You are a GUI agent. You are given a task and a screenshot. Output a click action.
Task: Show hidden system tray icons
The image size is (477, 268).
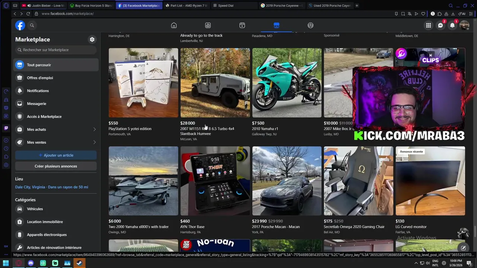point(416,263)
